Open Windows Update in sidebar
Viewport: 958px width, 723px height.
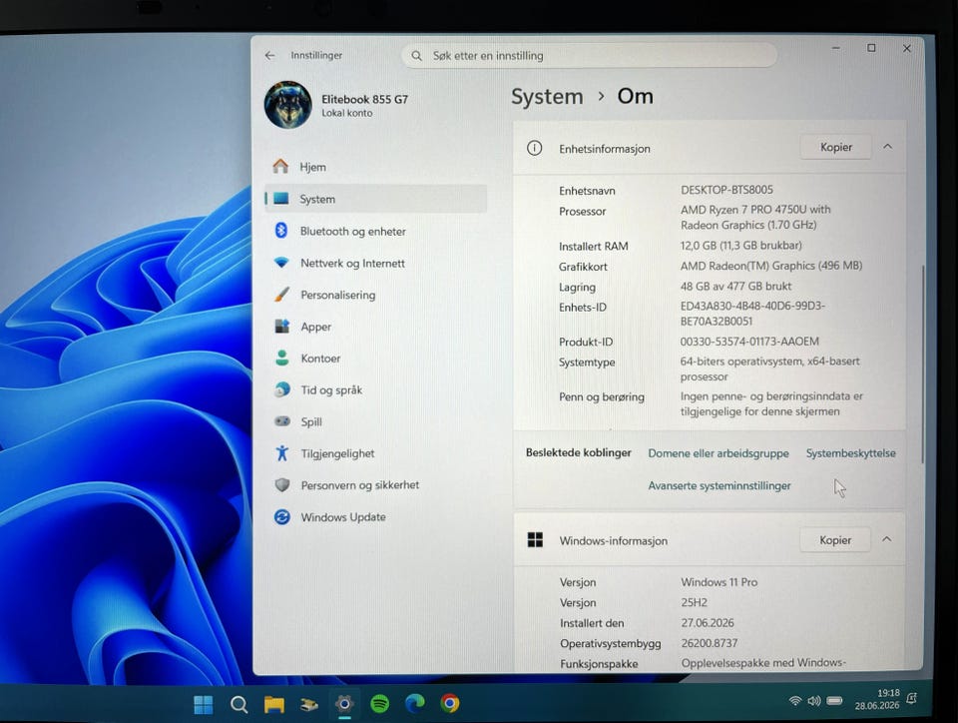376,517
